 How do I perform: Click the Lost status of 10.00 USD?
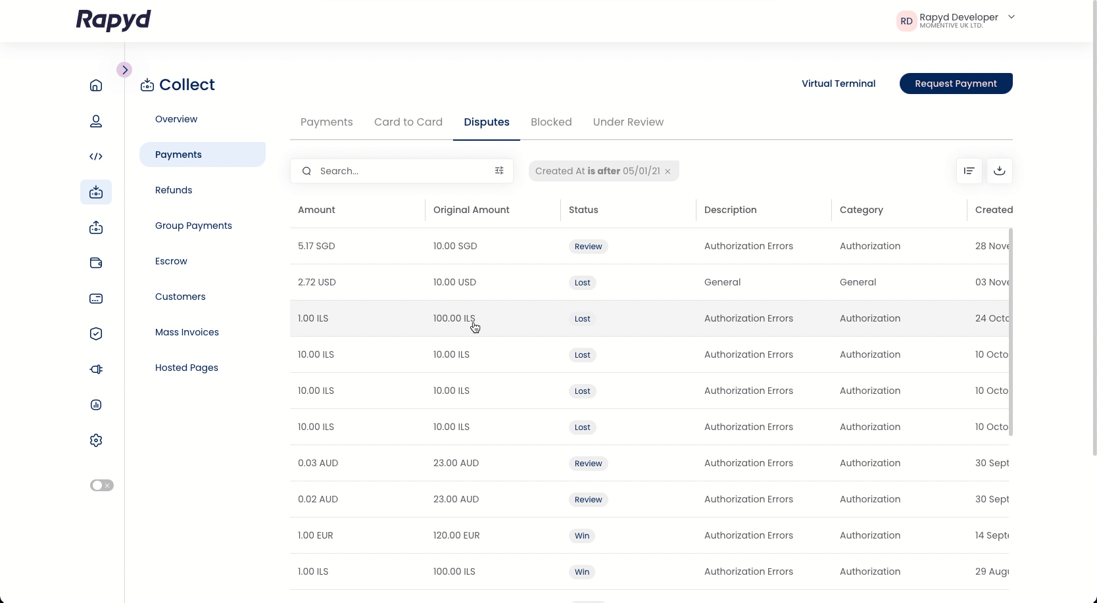(x=582, y=283)
